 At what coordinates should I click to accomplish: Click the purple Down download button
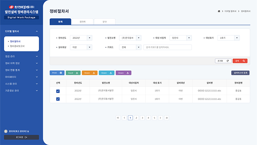pyautogui.click(x=123, y=73)
